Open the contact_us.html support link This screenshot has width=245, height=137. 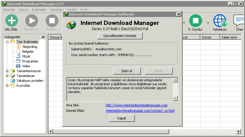[140, 111]
